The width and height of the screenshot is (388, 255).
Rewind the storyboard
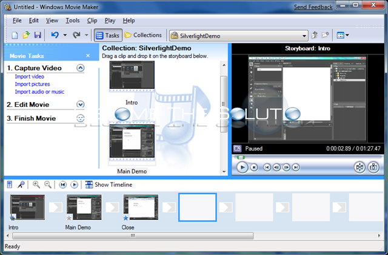pos(63,184)
